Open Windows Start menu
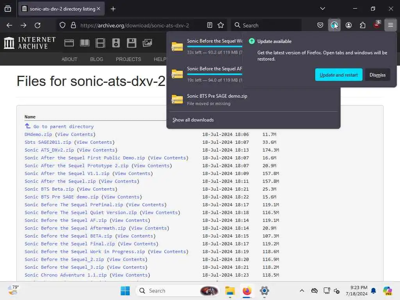The image size is (400, 300). (125, 291)
